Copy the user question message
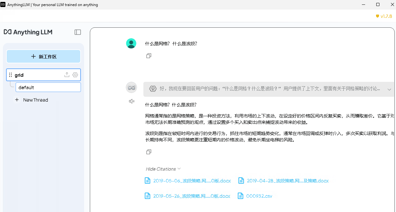 point(148,56)
